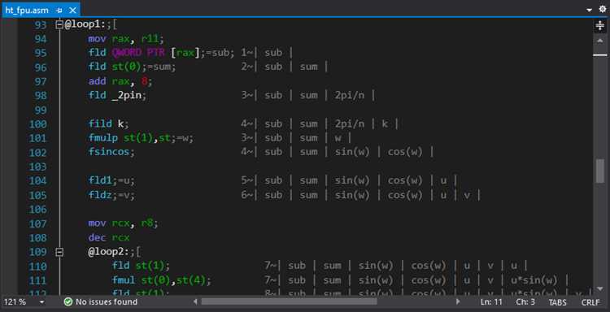The image size is (610, 312).
Task: Click line number 107
Action: [37, 223]
